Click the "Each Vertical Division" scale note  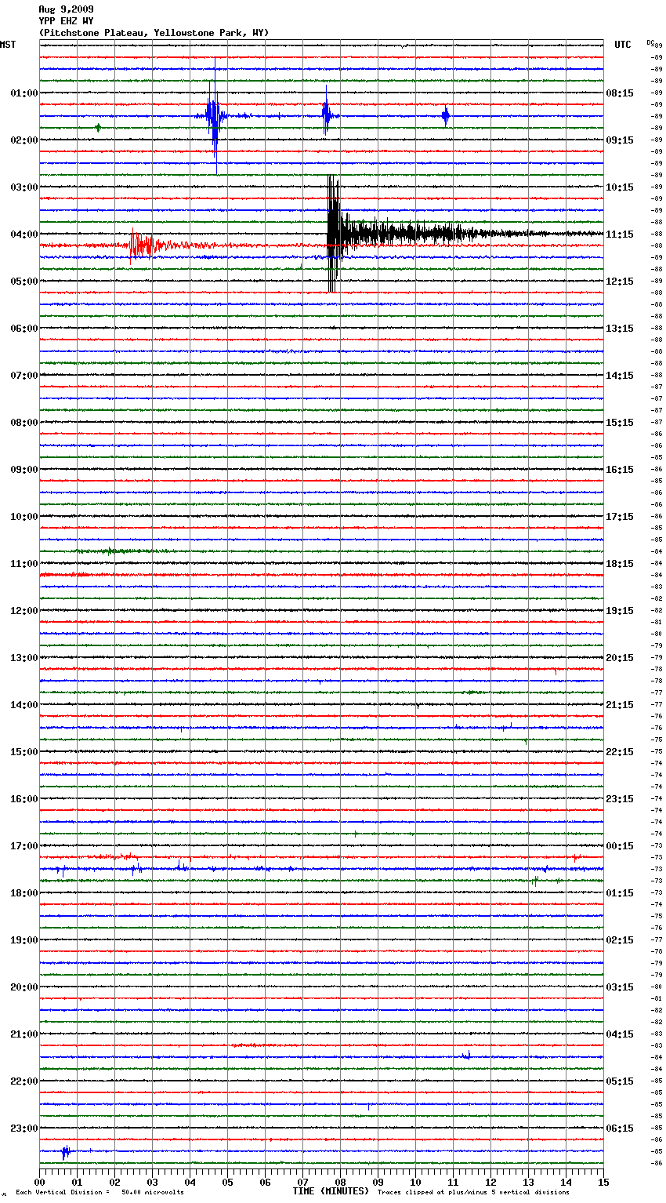100,1193
